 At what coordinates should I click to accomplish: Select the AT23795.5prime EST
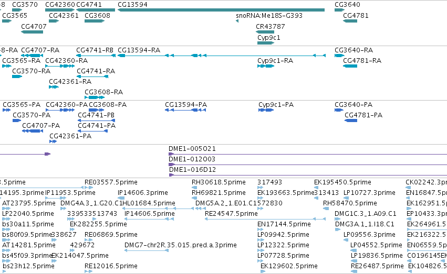click(x=6, y=209)
